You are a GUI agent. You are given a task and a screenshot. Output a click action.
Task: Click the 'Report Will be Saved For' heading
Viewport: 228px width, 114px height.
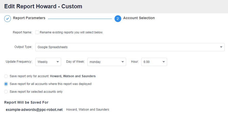[x=26, y=102]
